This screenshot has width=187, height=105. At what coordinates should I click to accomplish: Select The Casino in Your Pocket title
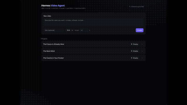click(53, 58)
